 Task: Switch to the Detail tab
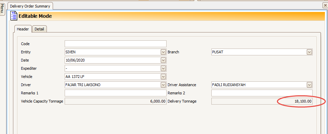point(39,29)
